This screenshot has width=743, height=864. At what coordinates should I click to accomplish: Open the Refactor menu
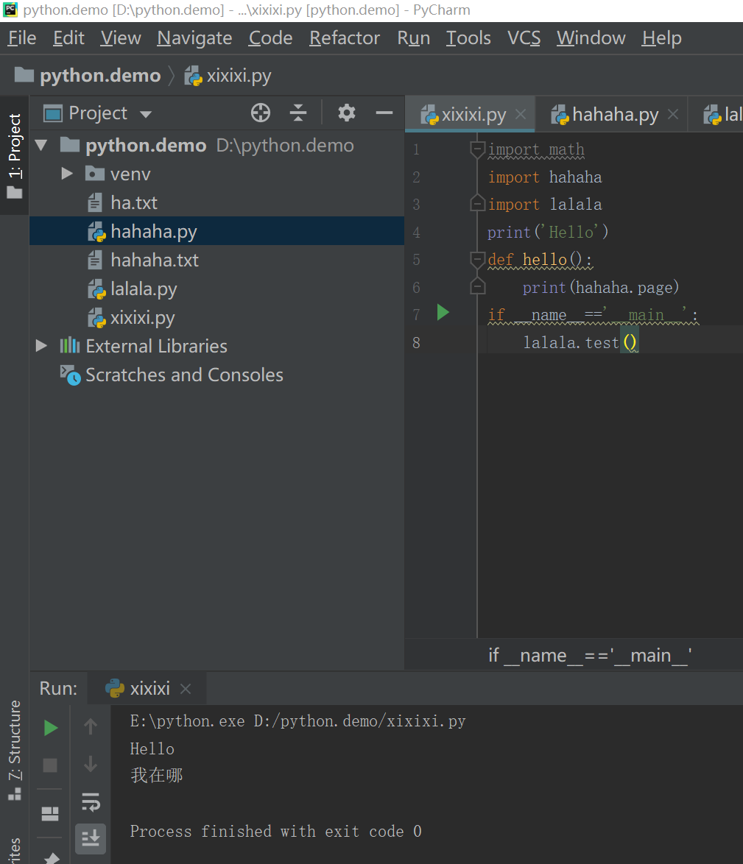[345, 38]
